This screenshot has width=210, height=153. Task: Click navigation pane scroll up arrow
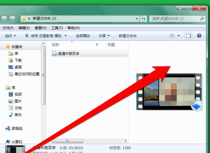44,43
